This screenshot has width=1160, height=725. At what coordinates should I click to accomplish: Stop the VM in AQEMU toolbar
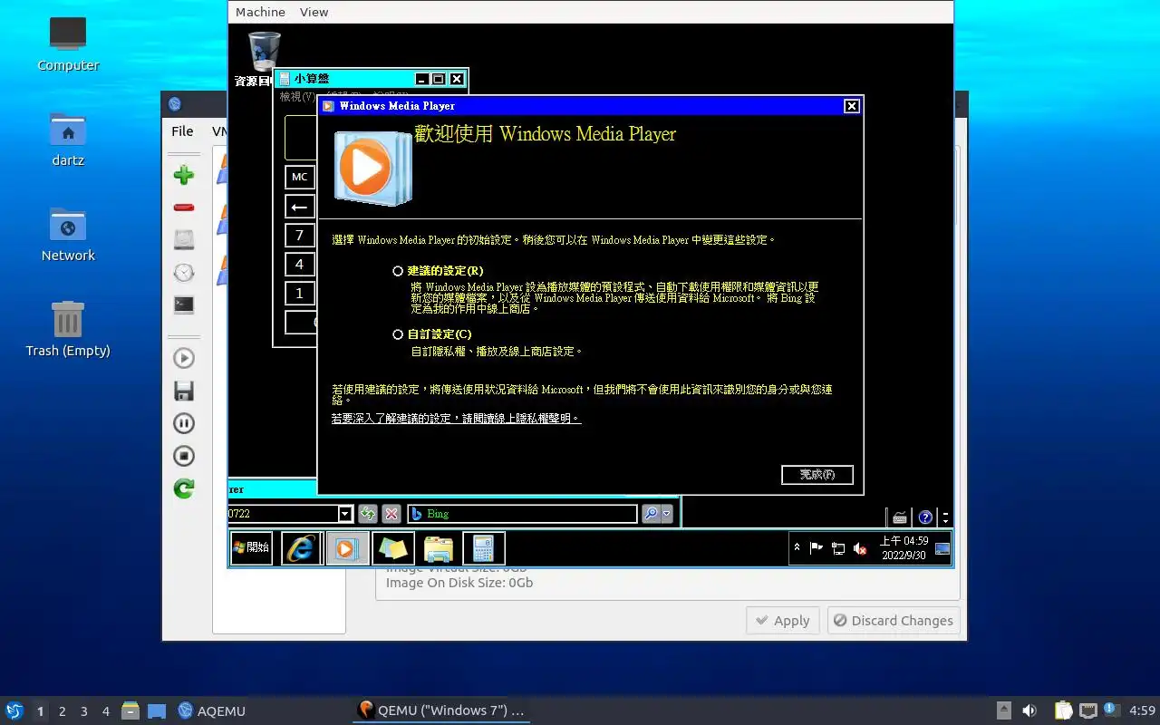pos(184,456)
